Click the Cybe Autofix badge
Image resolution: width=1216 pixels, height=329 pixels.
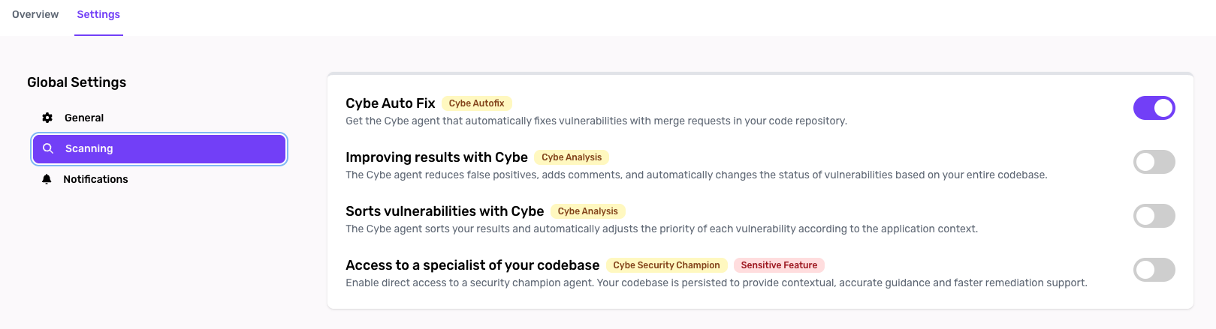coord(476,103)
